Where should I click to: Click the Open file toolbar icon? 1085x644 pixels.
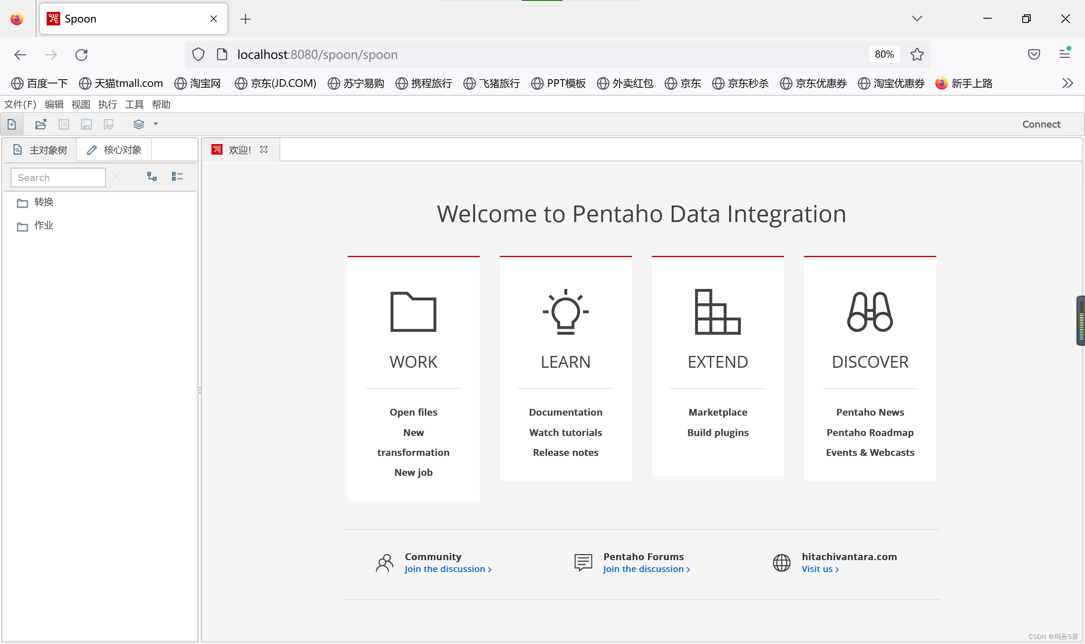click(41, 125)
